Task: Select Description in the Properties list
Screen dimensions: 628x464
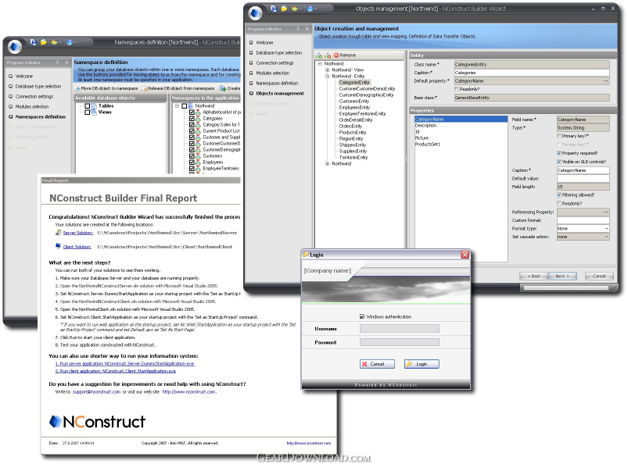Action: click(x=426, y=126)
